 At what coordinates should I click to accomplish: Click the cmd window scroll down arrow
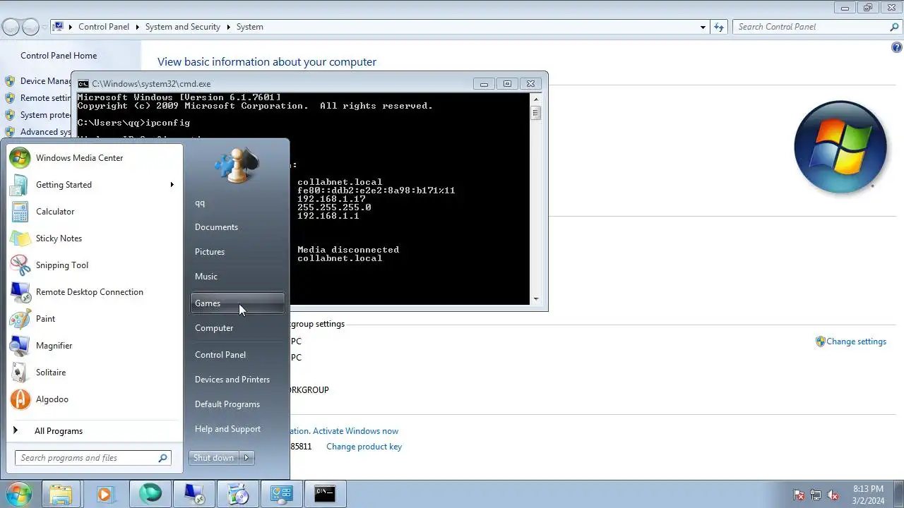coord(535,299)
